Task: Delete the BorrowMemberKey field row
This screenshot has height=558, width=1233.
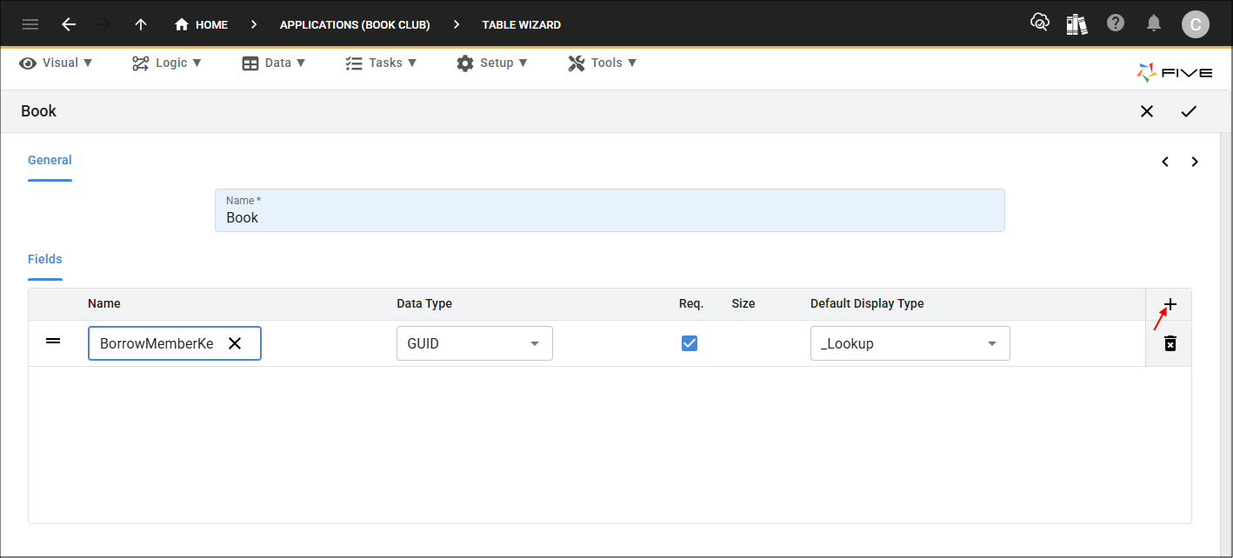Action: [1170, 343]
